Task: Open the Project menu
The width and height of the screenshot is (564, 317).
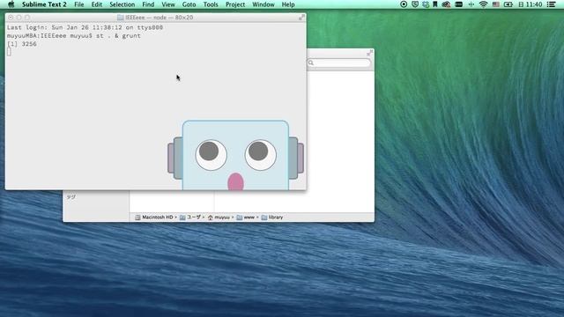Action: coord(235,4)
